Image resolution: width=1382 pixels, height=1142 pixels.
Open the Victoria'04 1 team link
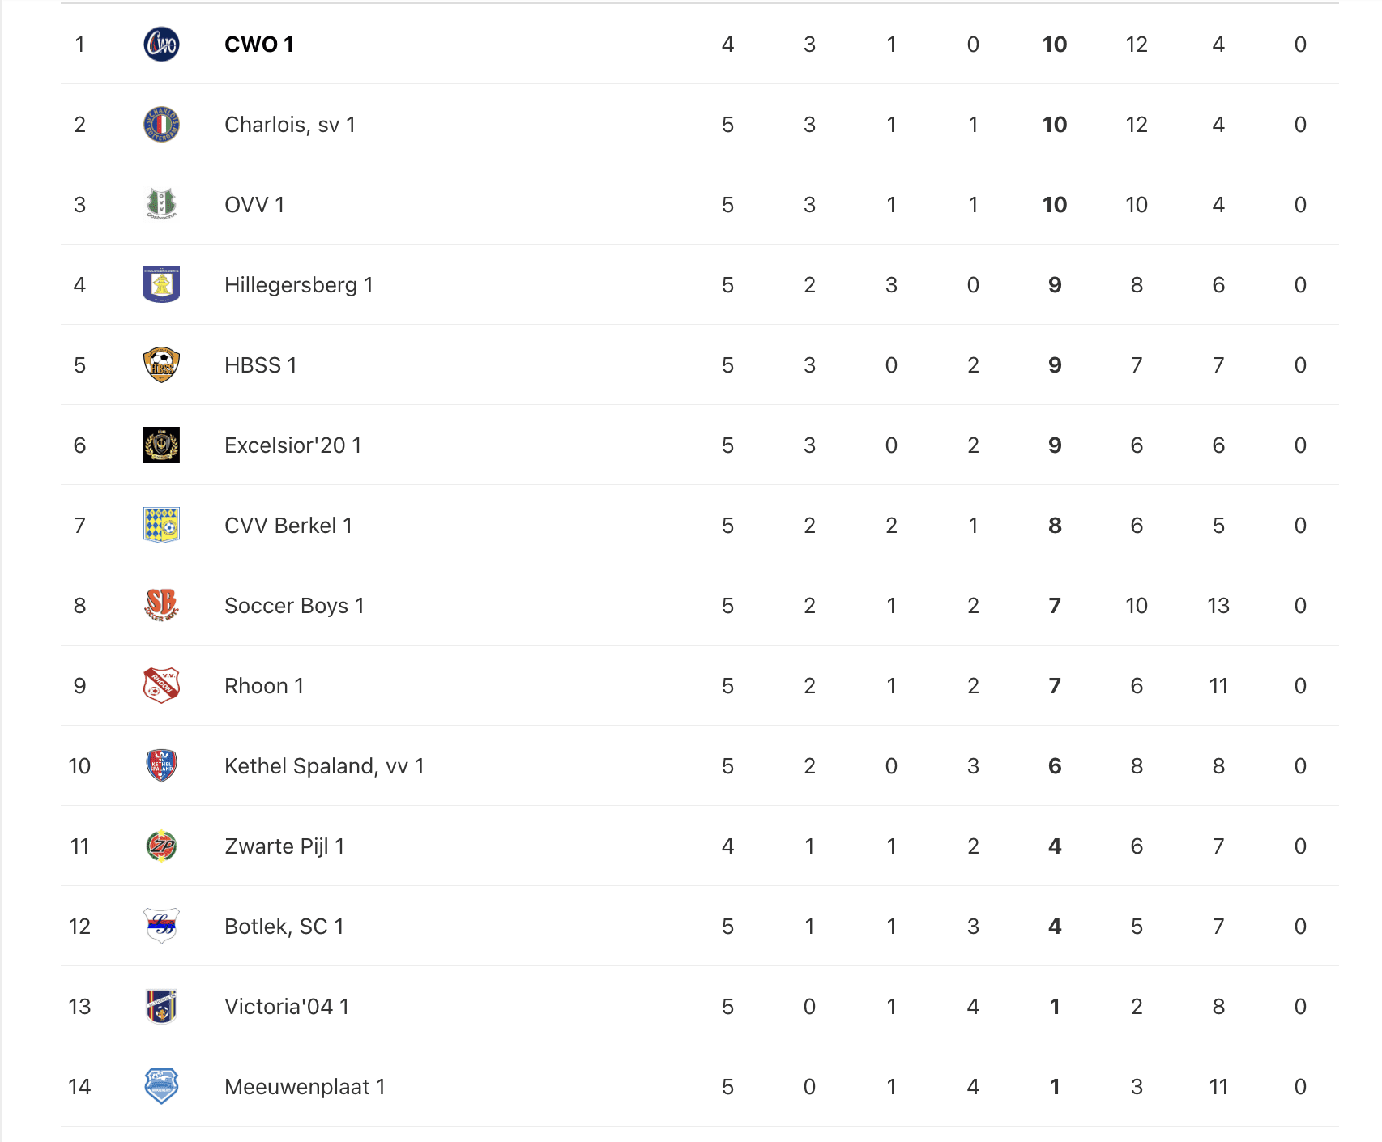click(286, 1007)
